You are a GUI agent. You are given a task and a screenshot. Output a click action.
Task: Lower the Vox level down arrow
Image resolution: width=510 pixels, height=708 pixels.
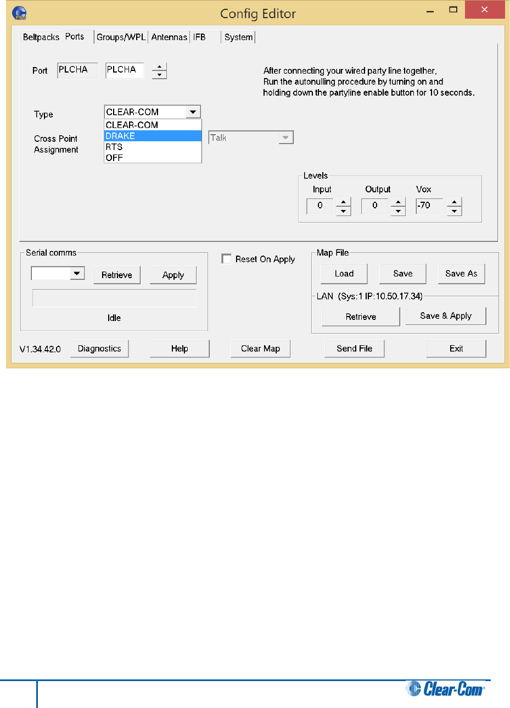click(x=454, y=212)
